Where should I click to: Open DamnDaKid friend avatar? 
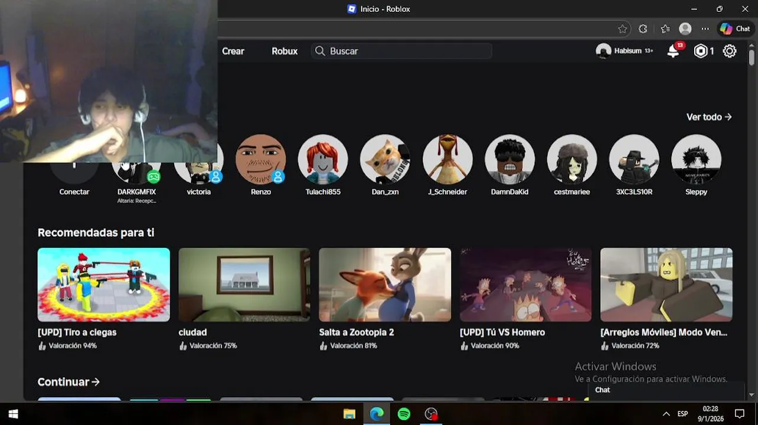tap(509, 159)
